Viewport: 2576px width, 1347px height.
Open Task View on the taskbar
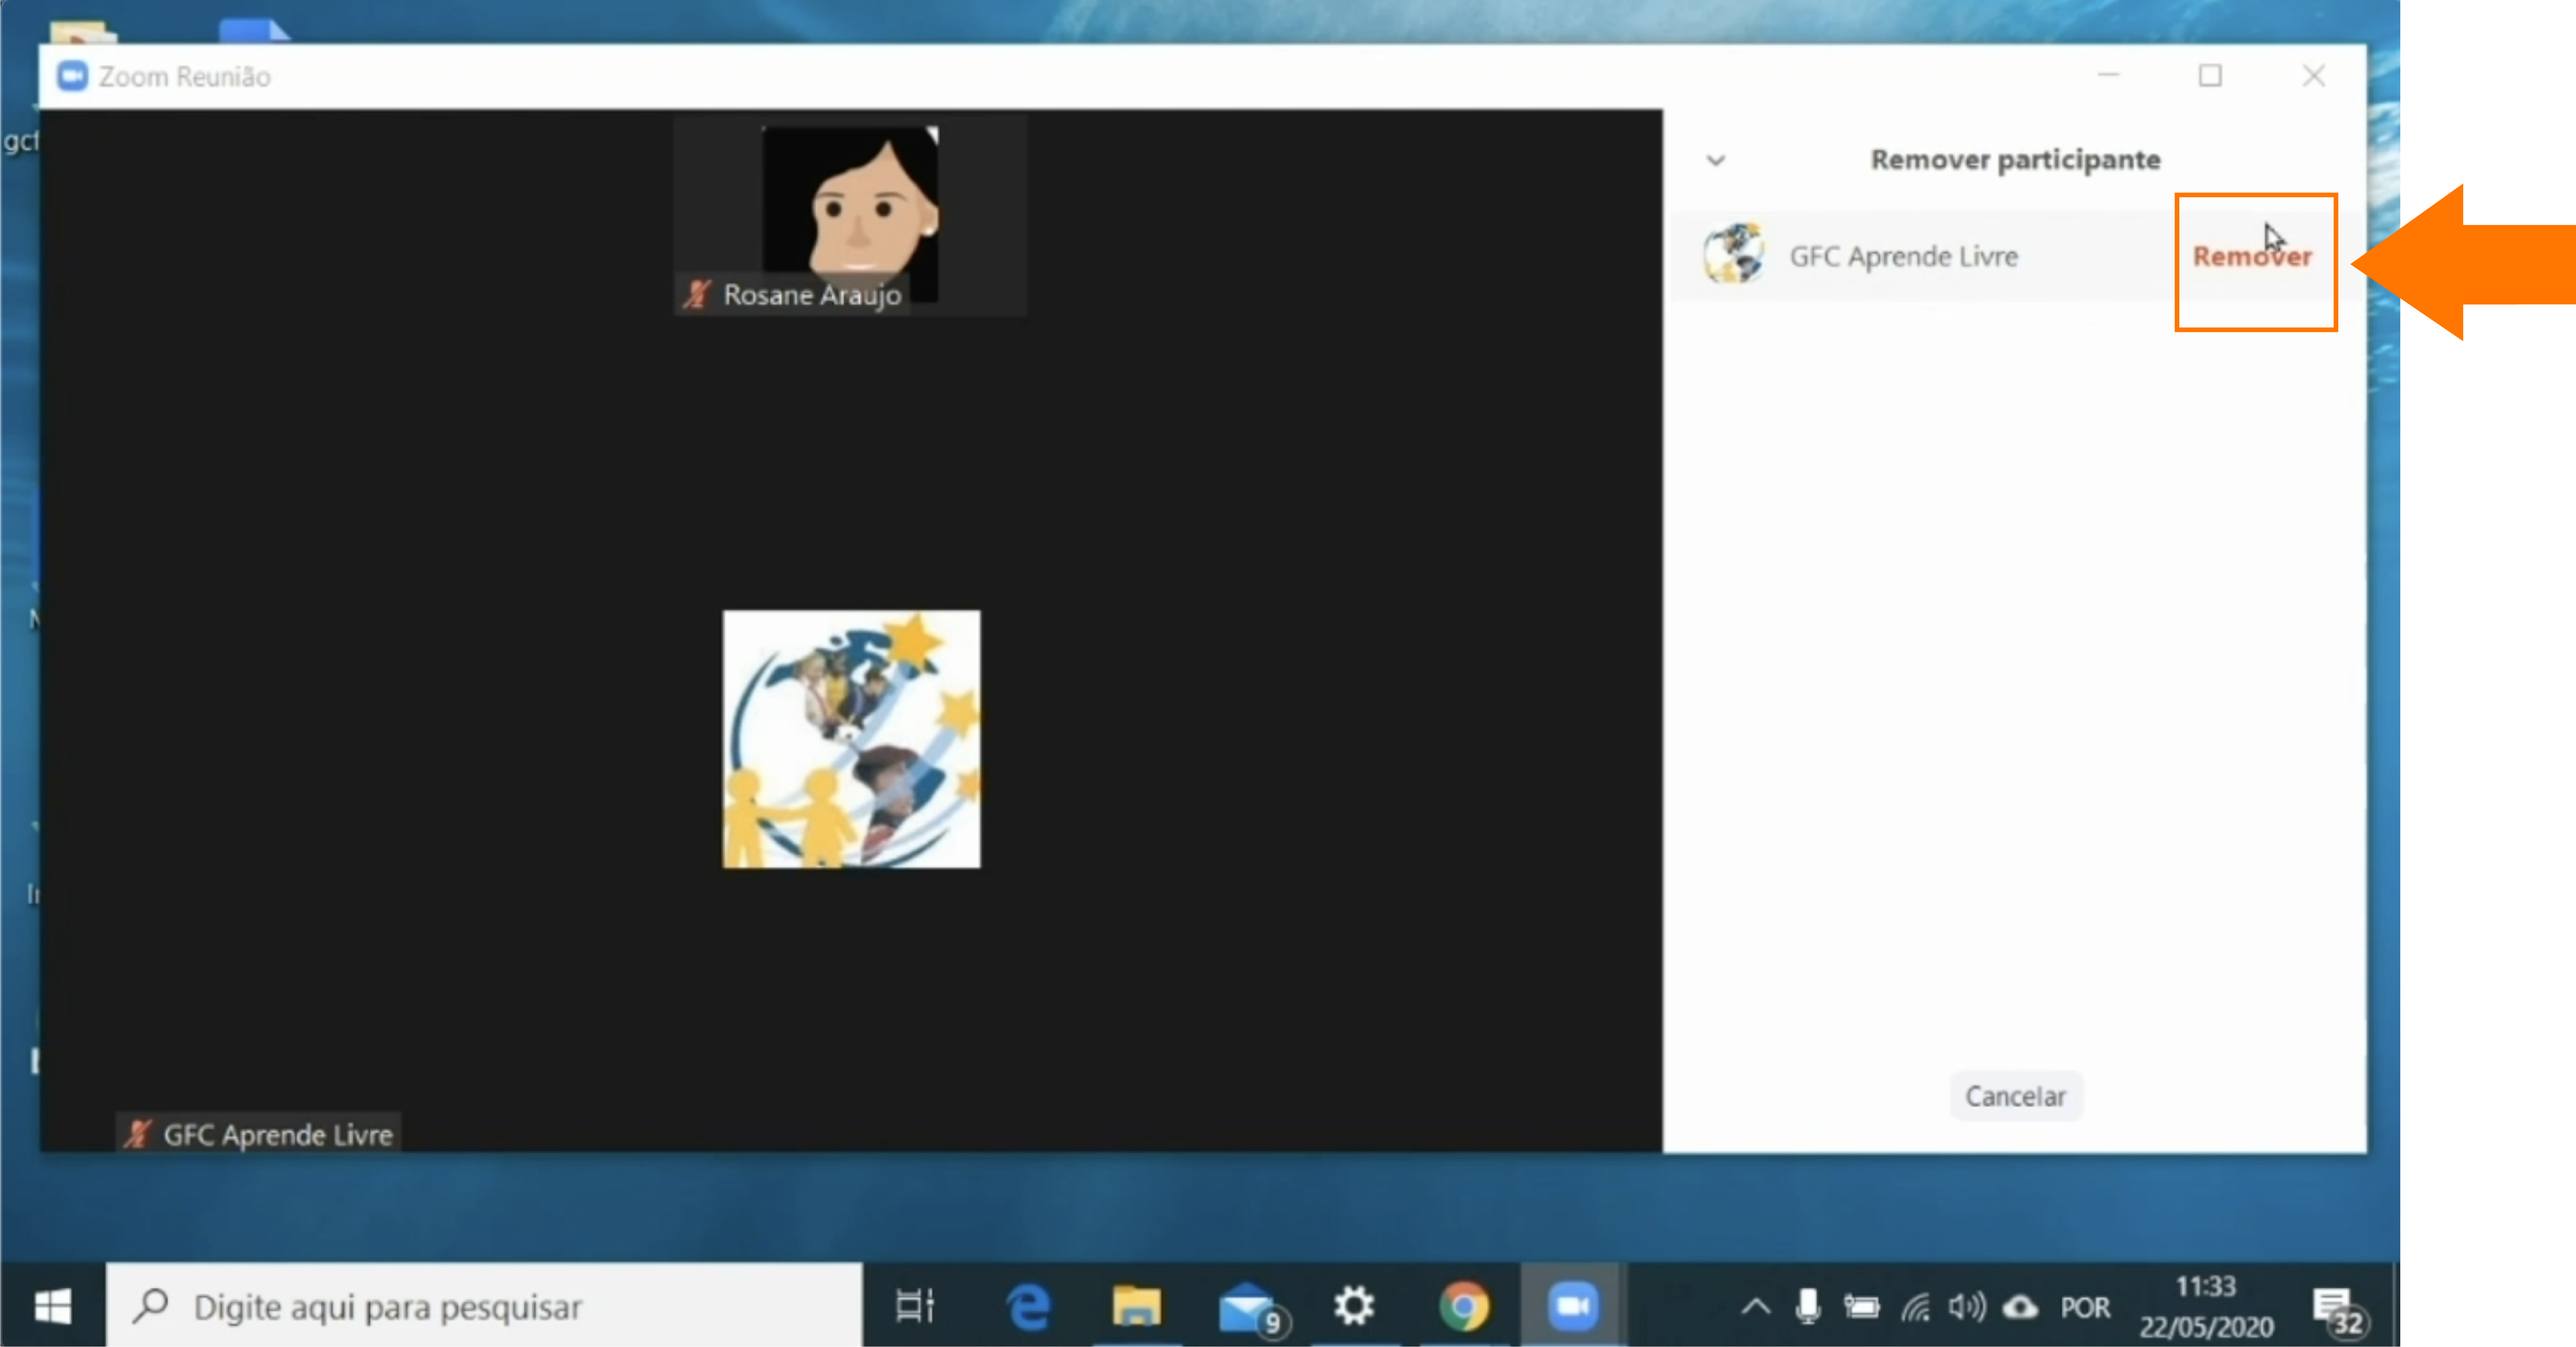tap(914, 1306)
